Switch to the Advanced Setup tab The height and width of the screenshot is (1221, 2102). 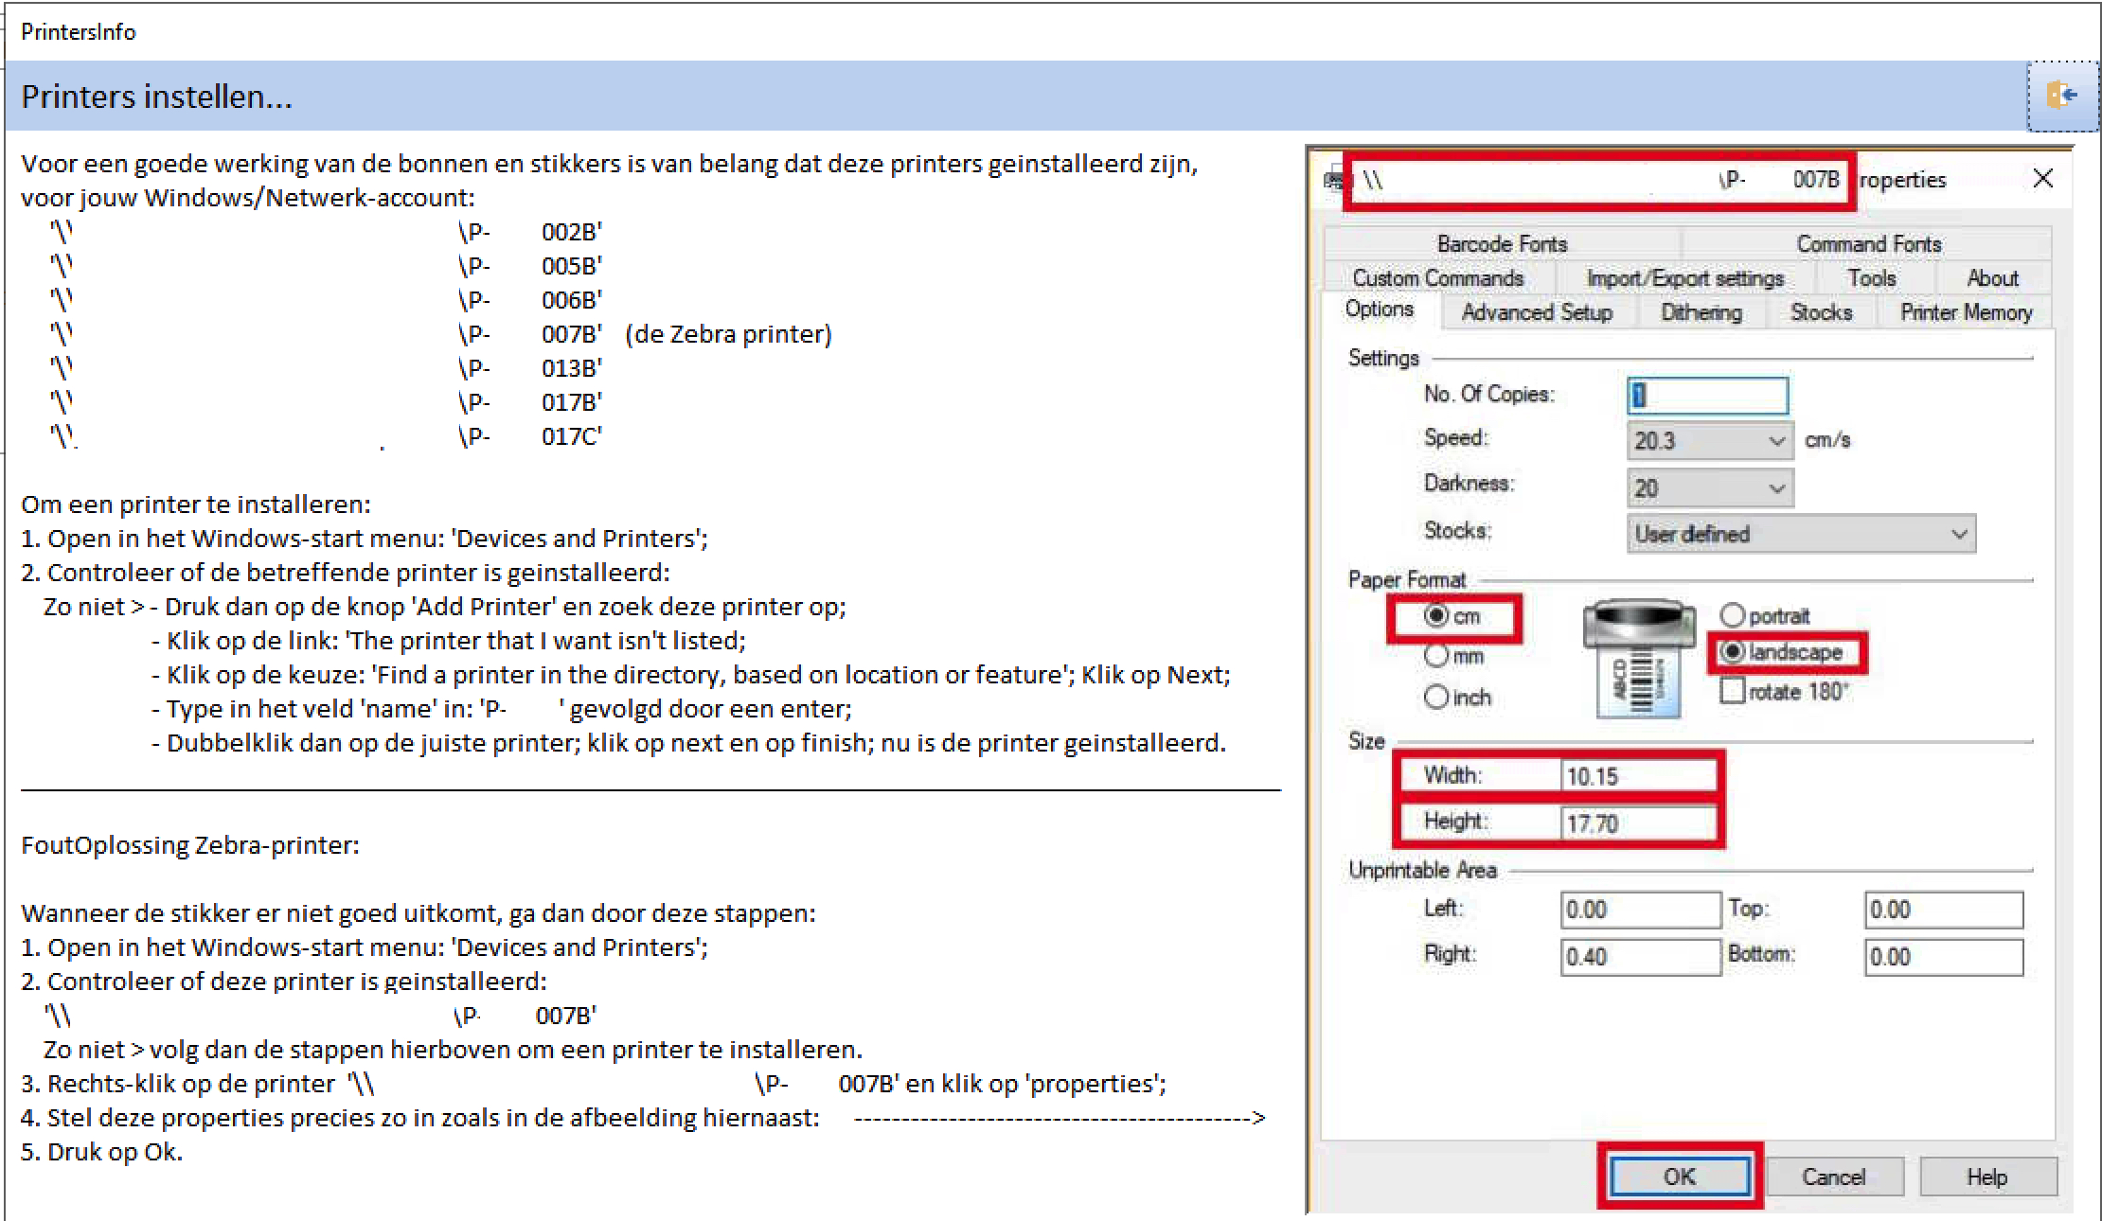[x=1536, y=312]
